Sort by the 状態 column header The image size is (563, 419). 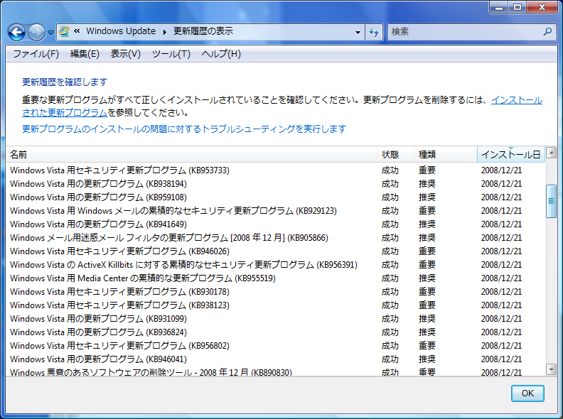pyautogui.click(x=395, y=155)
